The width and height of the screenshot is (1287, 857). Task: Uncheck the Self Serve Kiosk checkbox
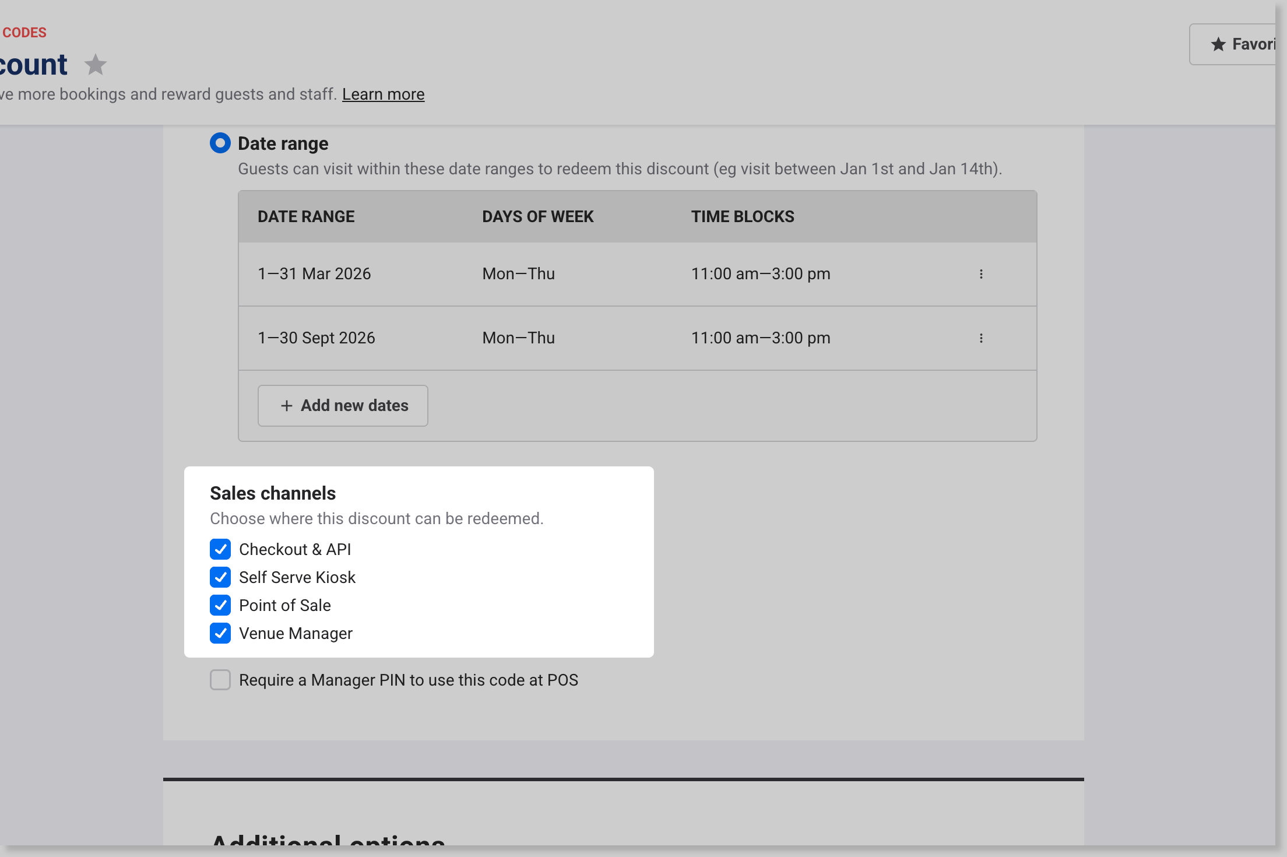pos(220,577)
